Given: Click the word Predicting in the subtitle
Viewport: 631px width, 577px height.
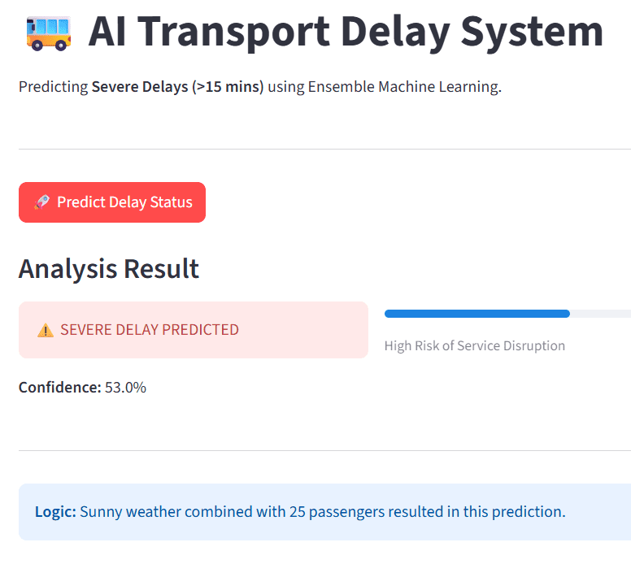Looking at the screenshot, I should pyautogui.click(x=53, y=87).
